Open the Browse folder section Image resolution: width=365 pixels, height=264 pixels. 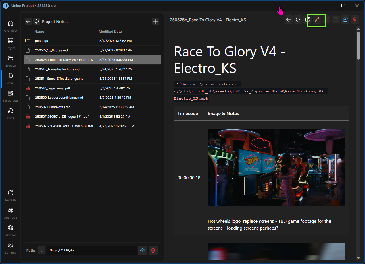pyautogui.click(x=10, y=61)
